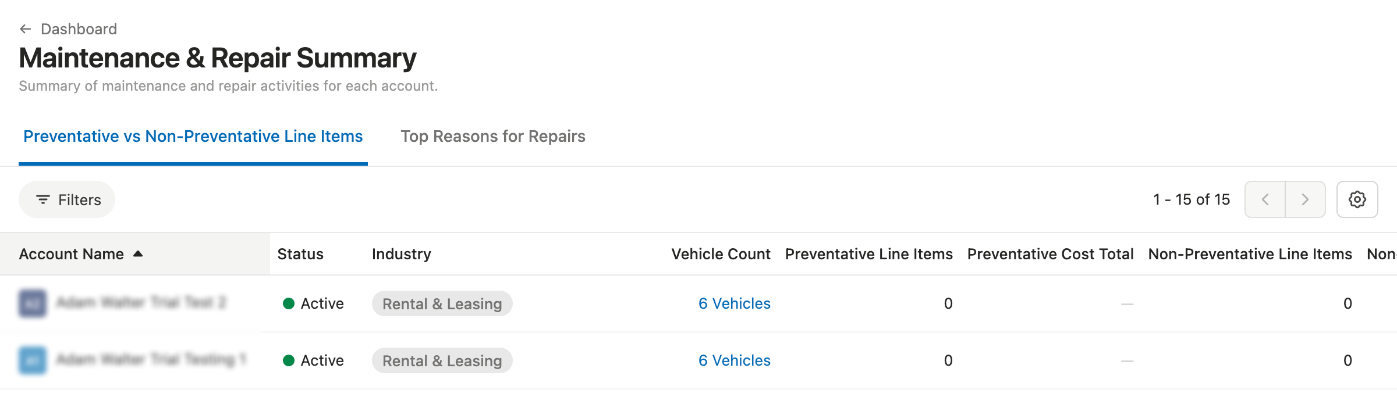Screen dimensions: 1397x393
Task: Sort by Preventative Cost Total header
Action: 1050,254
